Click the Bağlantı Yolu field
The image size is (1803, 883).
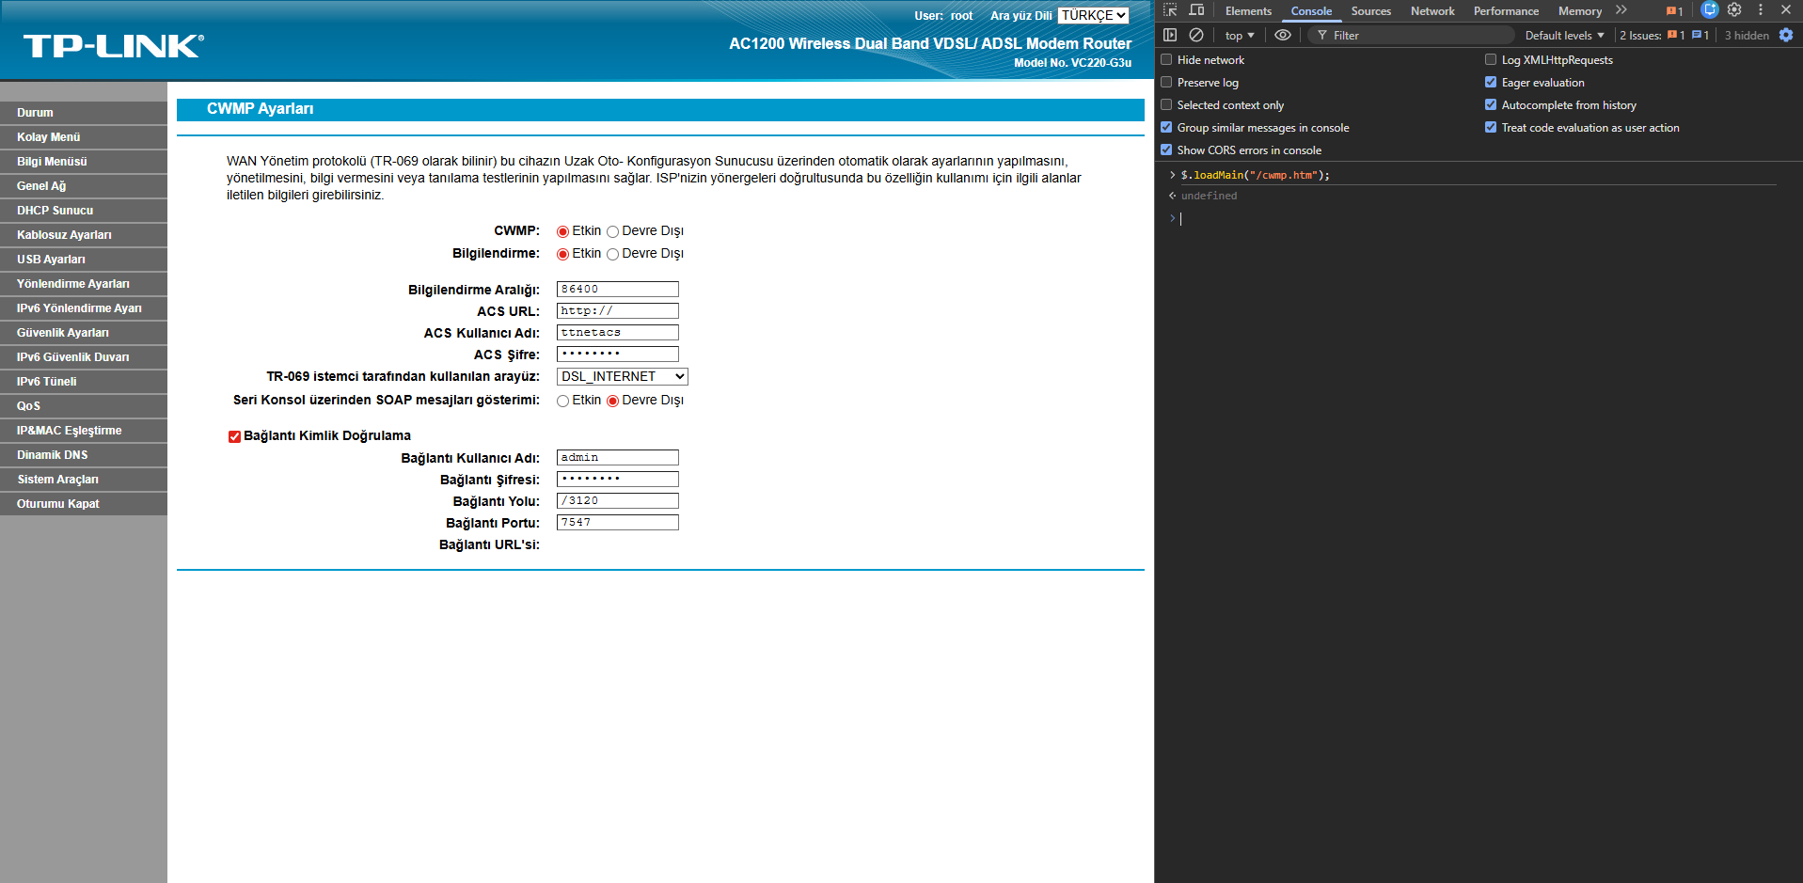(618, 500)
